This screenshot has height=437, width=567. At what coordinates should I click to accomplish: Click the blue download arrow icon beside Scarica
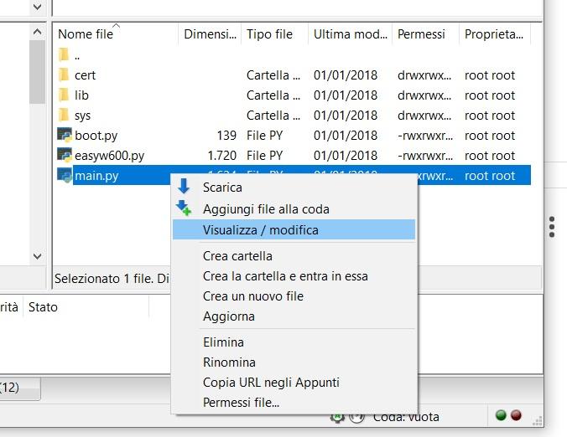click(x=184, y=186)
